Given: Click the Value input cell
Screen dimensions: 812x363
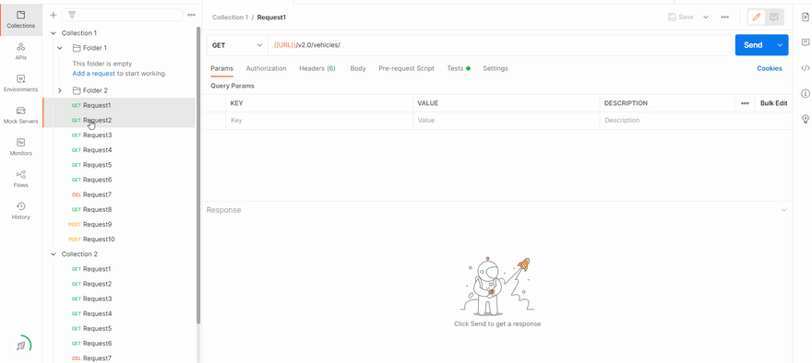Looking at the screenshot, I should 506,121.
